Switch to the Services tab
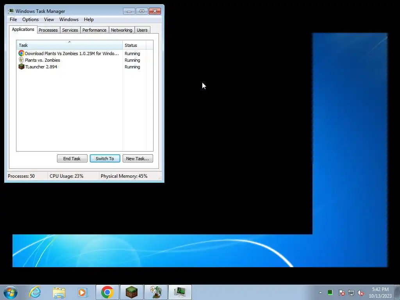Image resolution: width=400 pixels, height=300 pixels. point(70,30)
